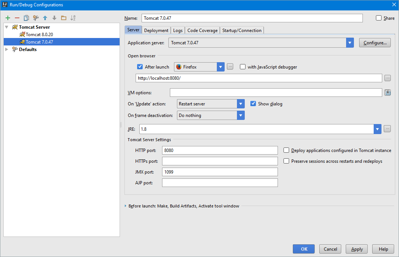This screenshot has height=257, width=399.
Task: Remove selected configuration with minus icon
Action: point(17,18)
